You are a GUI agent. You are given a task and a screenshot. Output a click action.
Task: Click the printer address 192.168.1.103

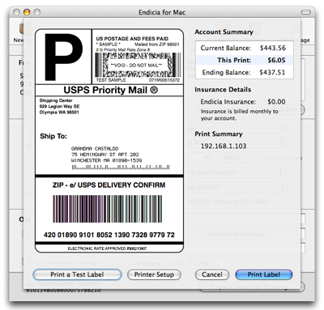coord(224,146)
